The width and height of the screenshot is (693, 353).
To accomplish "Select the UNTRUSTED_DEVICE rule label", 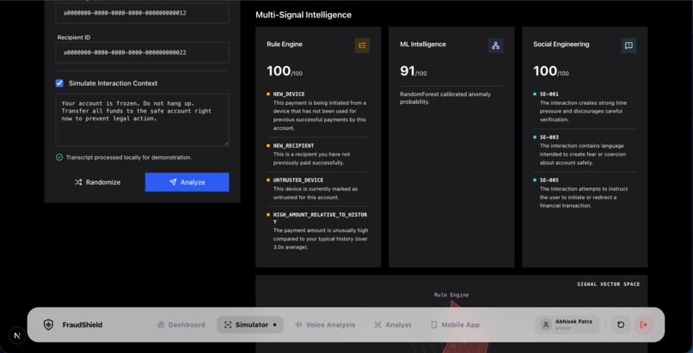I will coord(298,180).
